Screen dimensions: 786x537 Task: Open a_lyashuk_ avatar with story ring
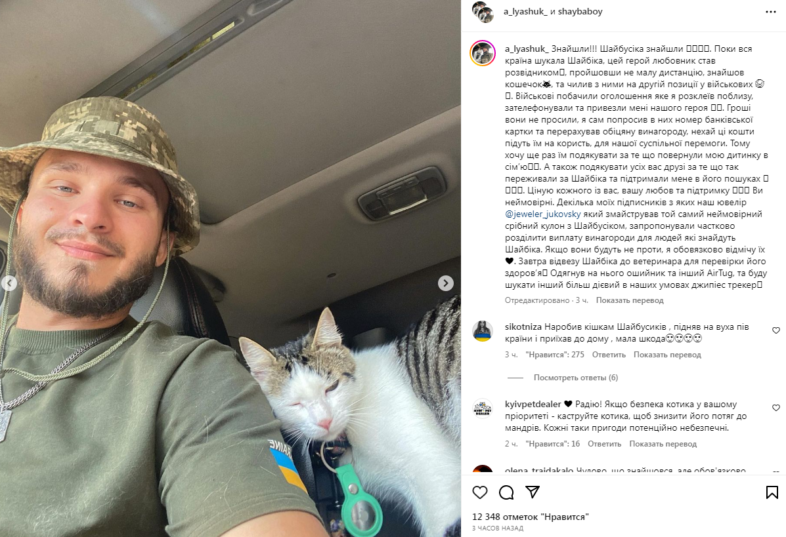tap(483, 54)
